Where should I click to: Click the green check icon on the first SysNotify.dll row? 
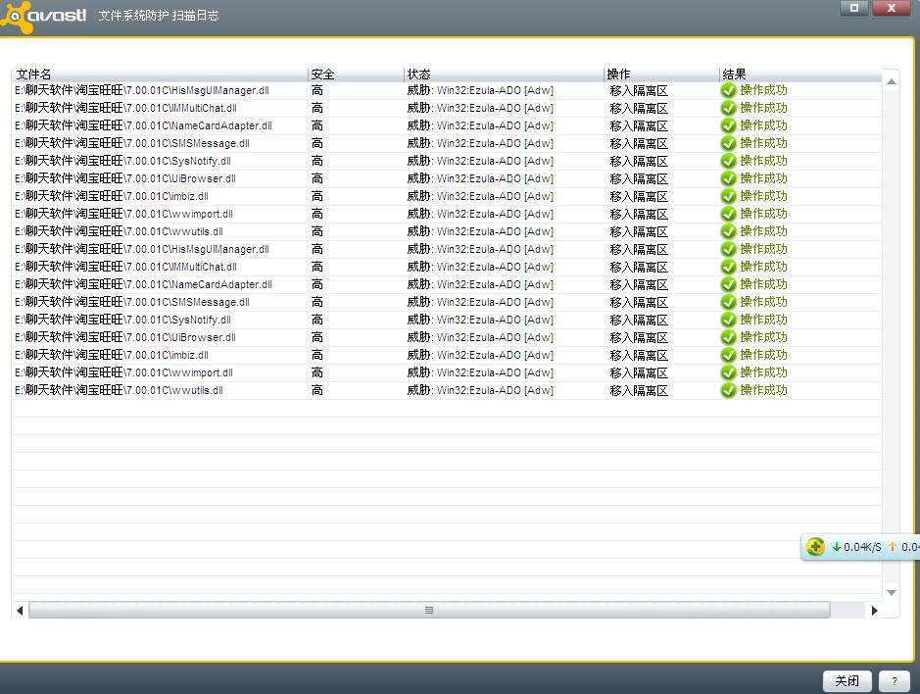(728, 161)
